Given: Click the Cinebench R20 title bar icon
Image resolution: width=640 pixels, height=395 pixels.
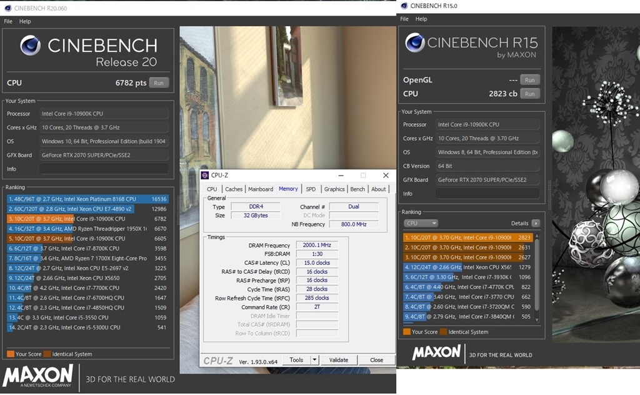Looking at the screenshot, I should (7, 7).
